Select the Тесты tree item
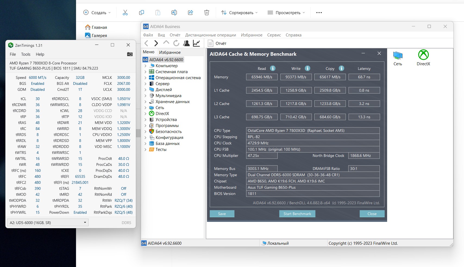 point(161,150)
